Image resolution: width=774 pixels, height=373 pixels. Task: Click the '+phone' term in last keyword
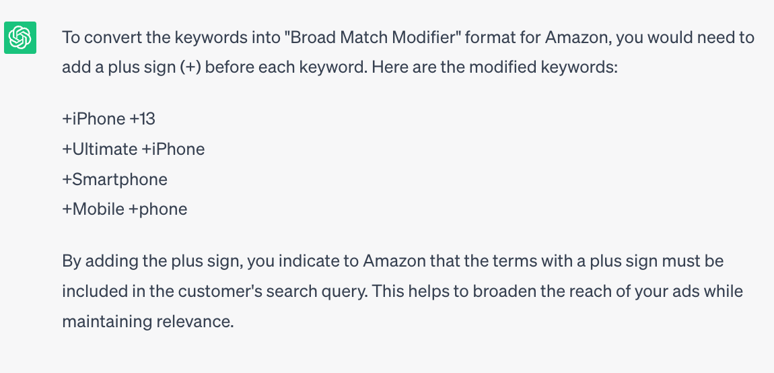pyautogui.click(x=158, y=209)
